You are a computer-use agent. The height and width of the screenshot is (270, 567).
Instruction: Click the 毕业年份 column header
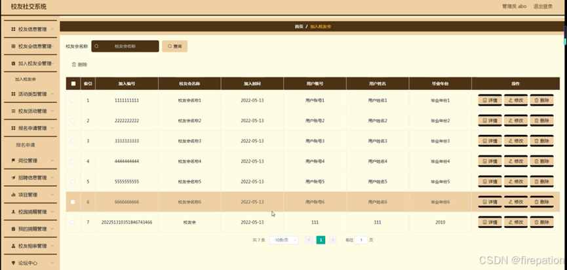(440, 83)
